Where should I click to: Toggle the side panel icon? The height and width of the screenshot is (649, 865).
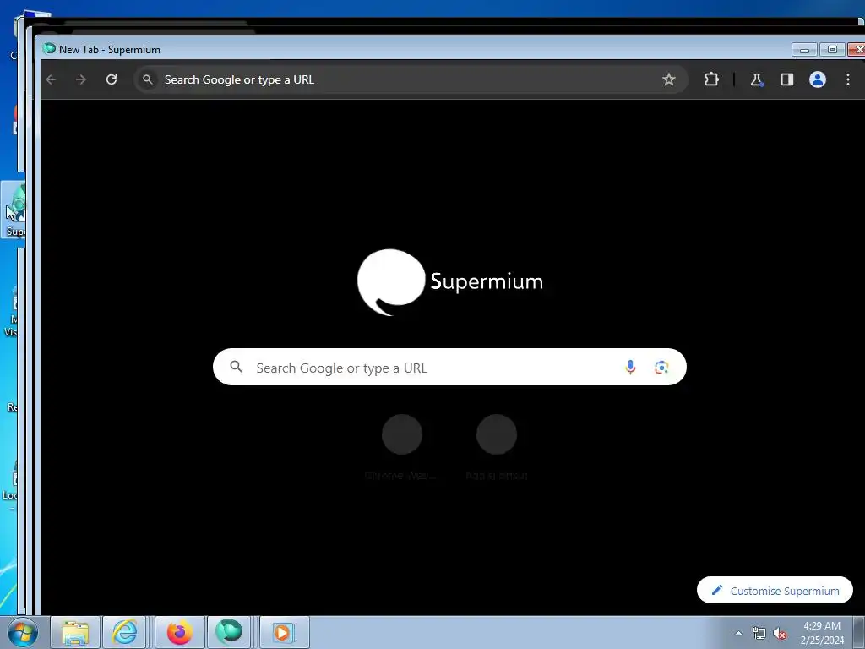[787, 79]
